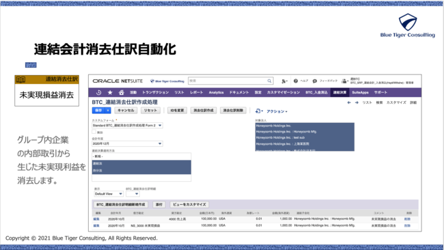444x250 pixels.
Task: Click 4000 売上高 table cell
Action: tap(178, 219)
